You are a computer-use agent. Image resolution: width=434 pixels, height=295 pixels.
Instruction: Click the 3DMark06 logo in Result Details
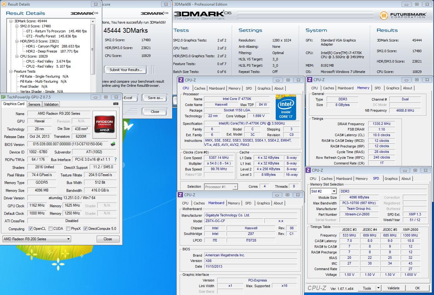[84, 14]
